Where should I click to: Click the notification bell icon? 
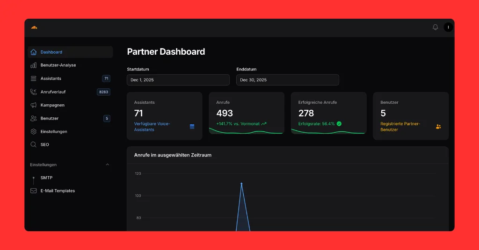tap(435, 27)
